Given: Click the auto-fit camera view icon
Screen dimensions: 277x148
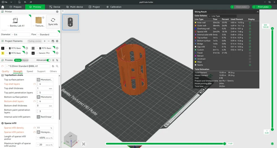Looking at the screenshot, I should [x=84, y=144].
